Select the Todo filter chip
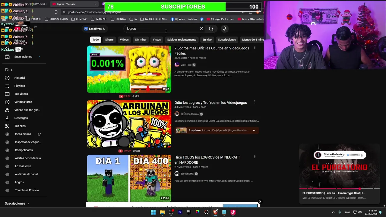 (x=96, y=39)
